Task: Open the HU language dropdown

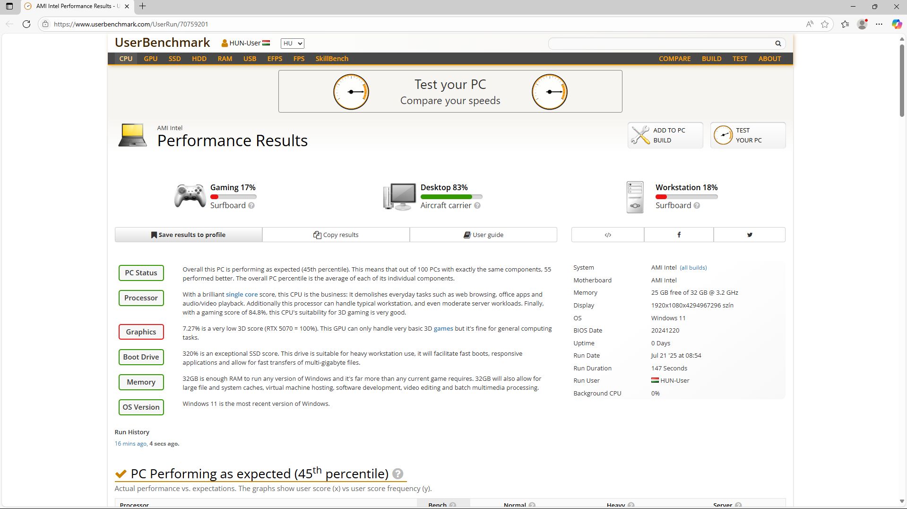Action: (x=292, y=44)
